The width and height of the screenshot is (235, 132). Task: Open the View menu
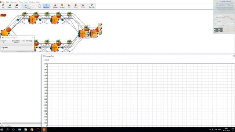coord(26,2)
